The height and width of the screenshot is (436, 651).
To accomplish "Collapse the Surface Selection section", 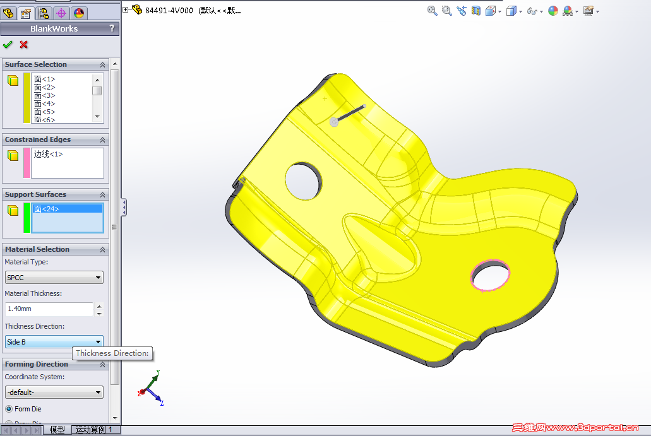I will point(102,65).
